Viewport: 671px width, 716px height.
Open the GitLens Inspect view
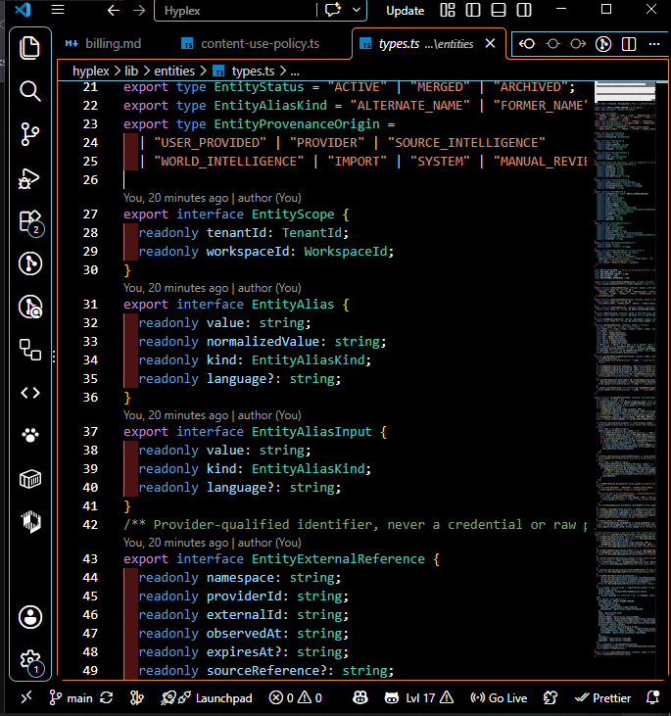(30, 307)
